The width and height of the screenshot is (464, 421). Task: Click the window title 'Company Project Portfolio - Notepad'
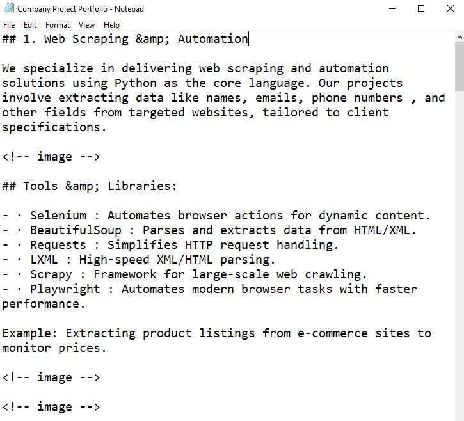pos(81,9)
